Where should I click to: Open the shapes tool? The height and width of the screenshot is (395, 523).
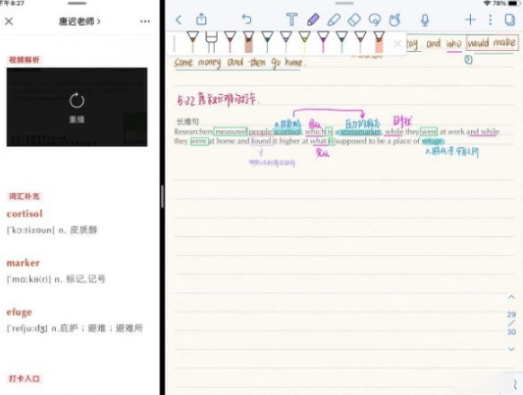(x=394, y=20)
